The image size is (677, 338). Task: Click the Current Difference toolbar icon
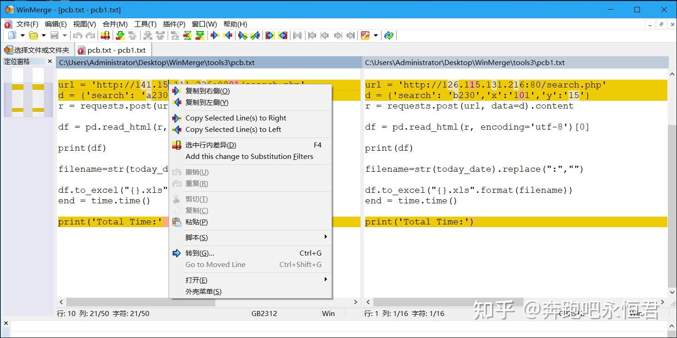[187, 35]
